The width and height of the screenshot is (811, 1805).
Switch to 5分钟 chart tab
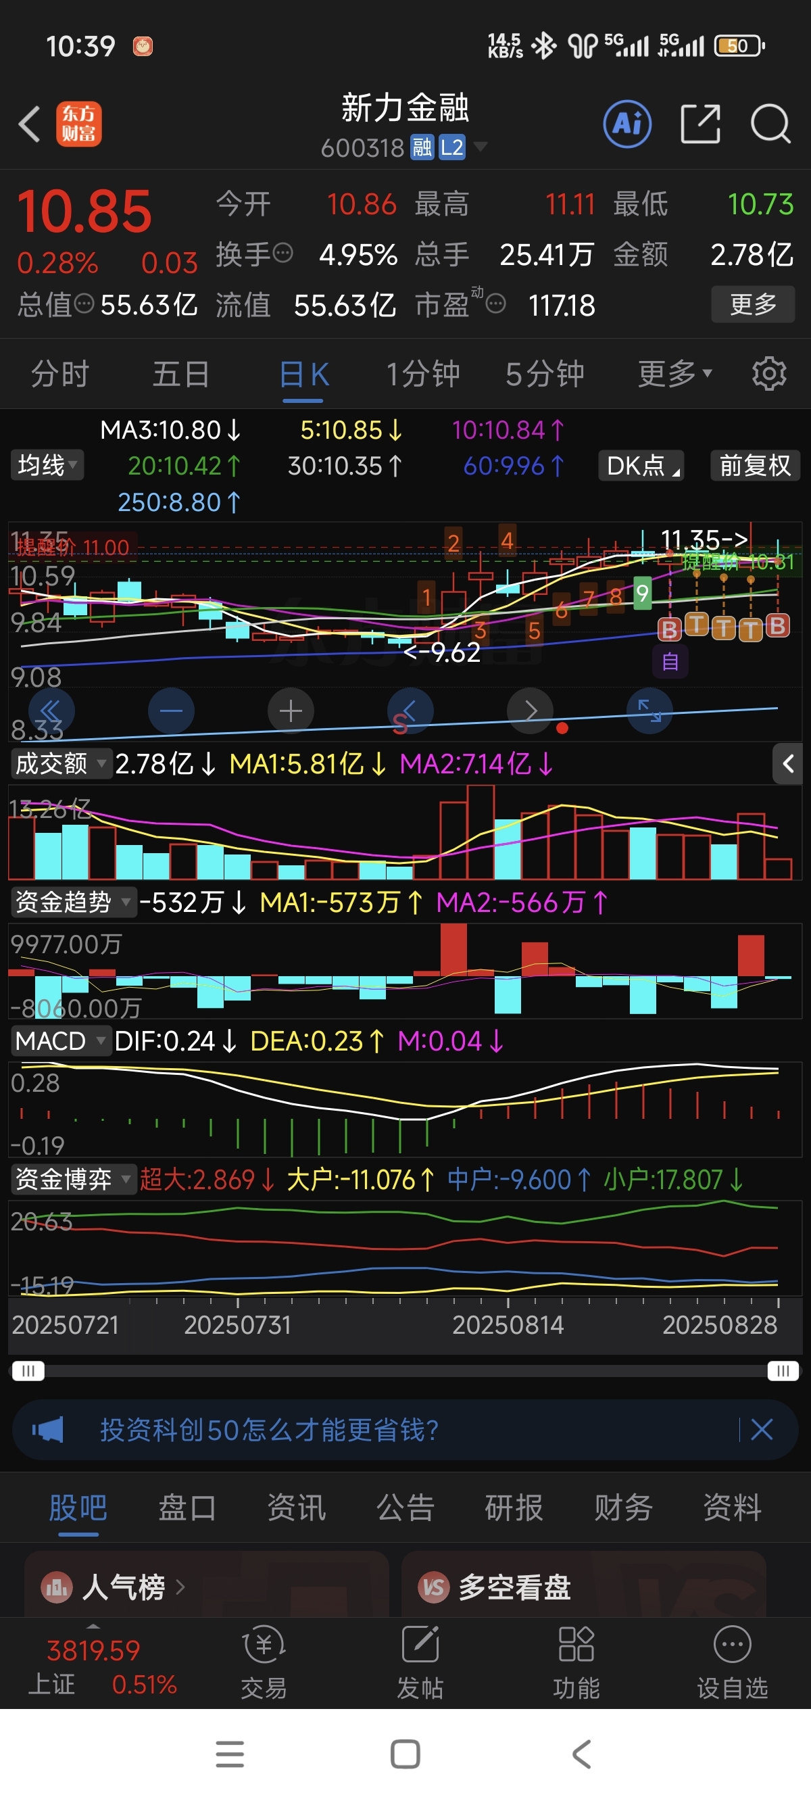545,373
